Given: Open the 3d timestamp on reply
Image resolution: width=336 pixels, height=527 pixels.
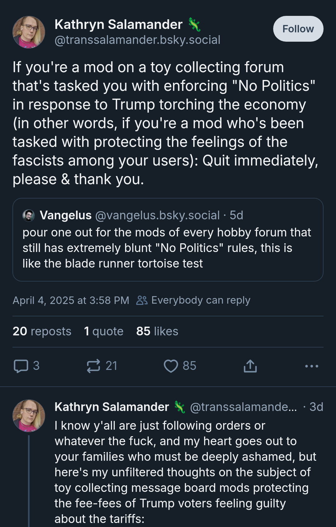Looking at the screenshot, I should 316,407.
